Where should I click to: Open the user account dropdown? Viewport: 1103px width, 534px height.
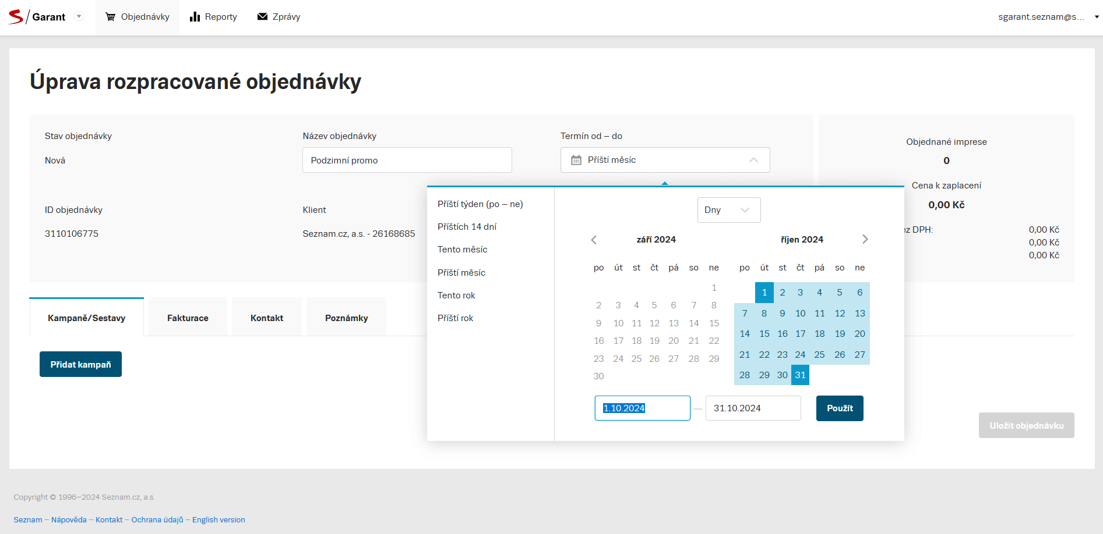(1048, 17)
